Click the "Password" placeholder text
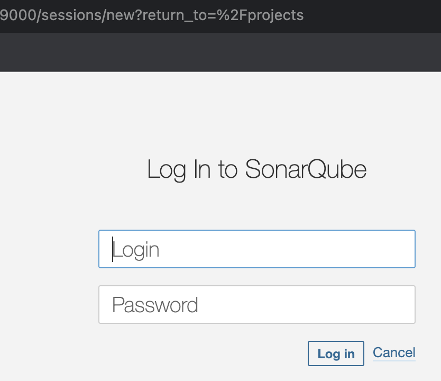The width and height of the screenshot is (441, 381). pos(155,305)
